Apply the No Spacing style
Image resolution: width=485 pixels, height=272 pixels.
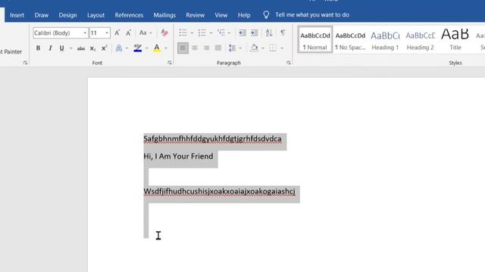(350, 39)
